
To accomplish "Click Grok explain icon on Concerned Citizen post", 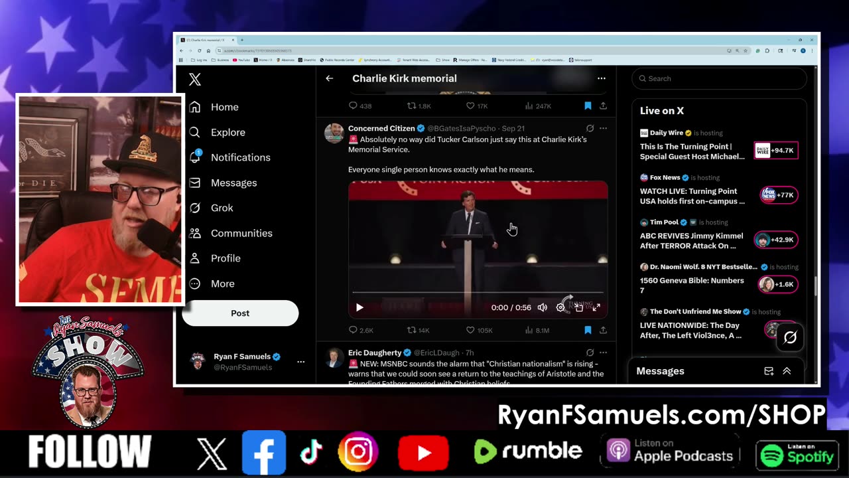I will (x=590, y=128).
